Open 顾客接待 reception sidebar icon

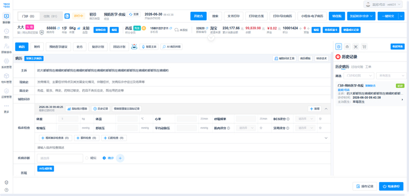point(7,48)
